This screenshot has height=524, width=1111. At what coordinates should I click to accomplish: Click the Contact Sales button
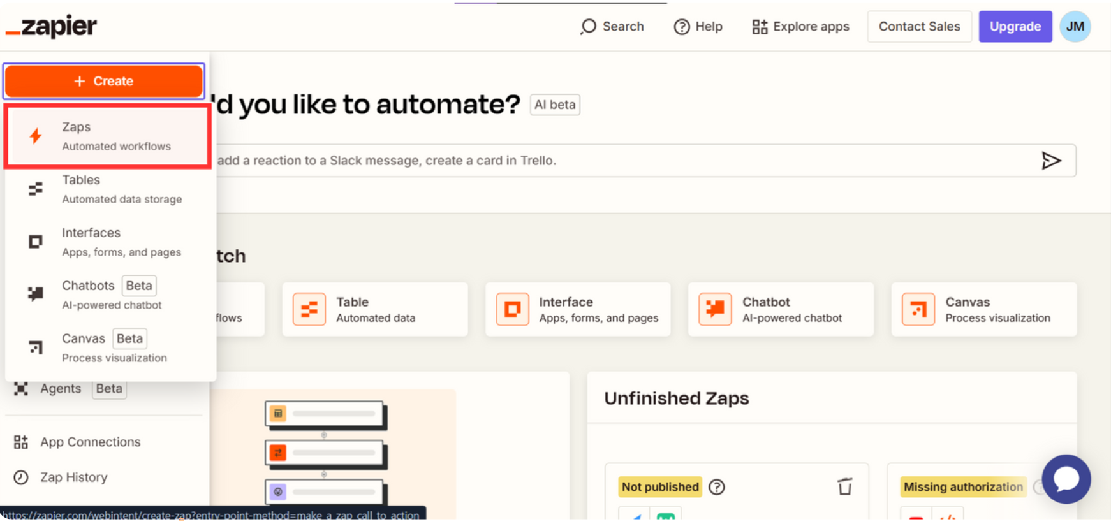point(919,27)
